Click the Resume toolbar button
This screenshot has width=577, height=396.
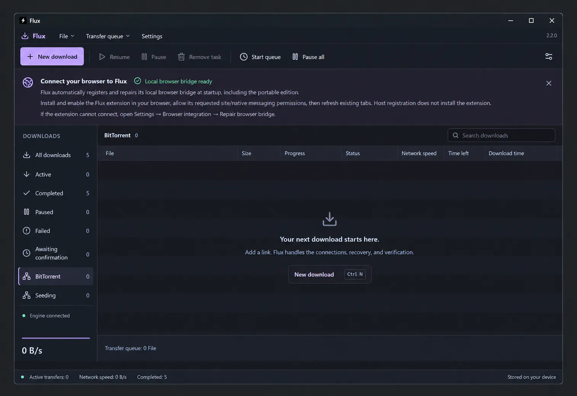114,57
